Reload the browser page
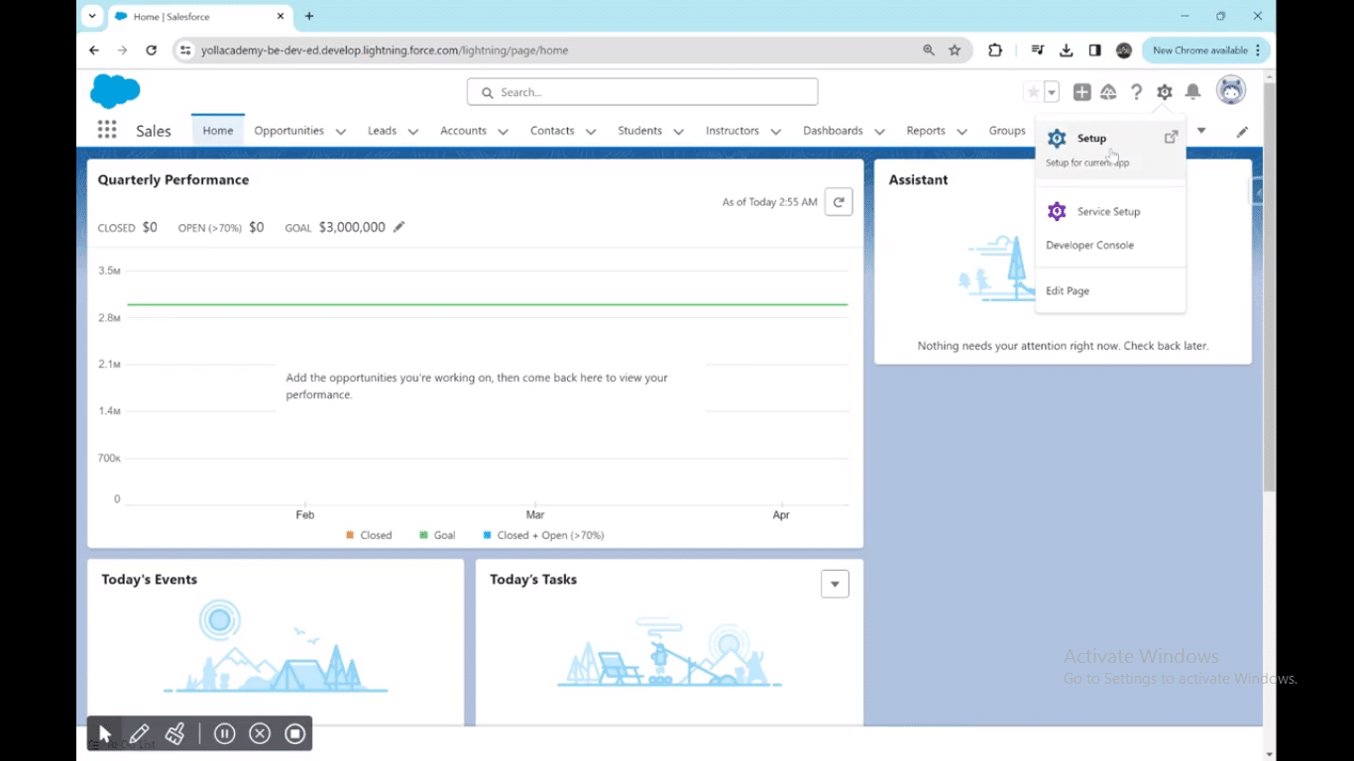 click(152, 50)
